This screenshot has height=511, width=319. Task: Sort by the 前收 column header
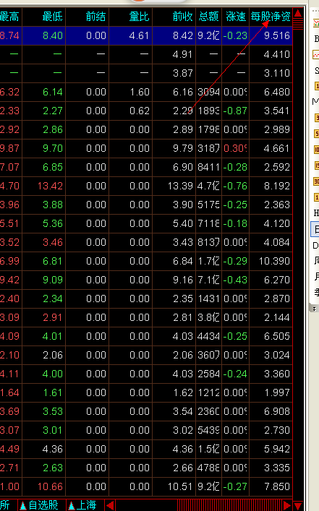(x=182, y=17)
